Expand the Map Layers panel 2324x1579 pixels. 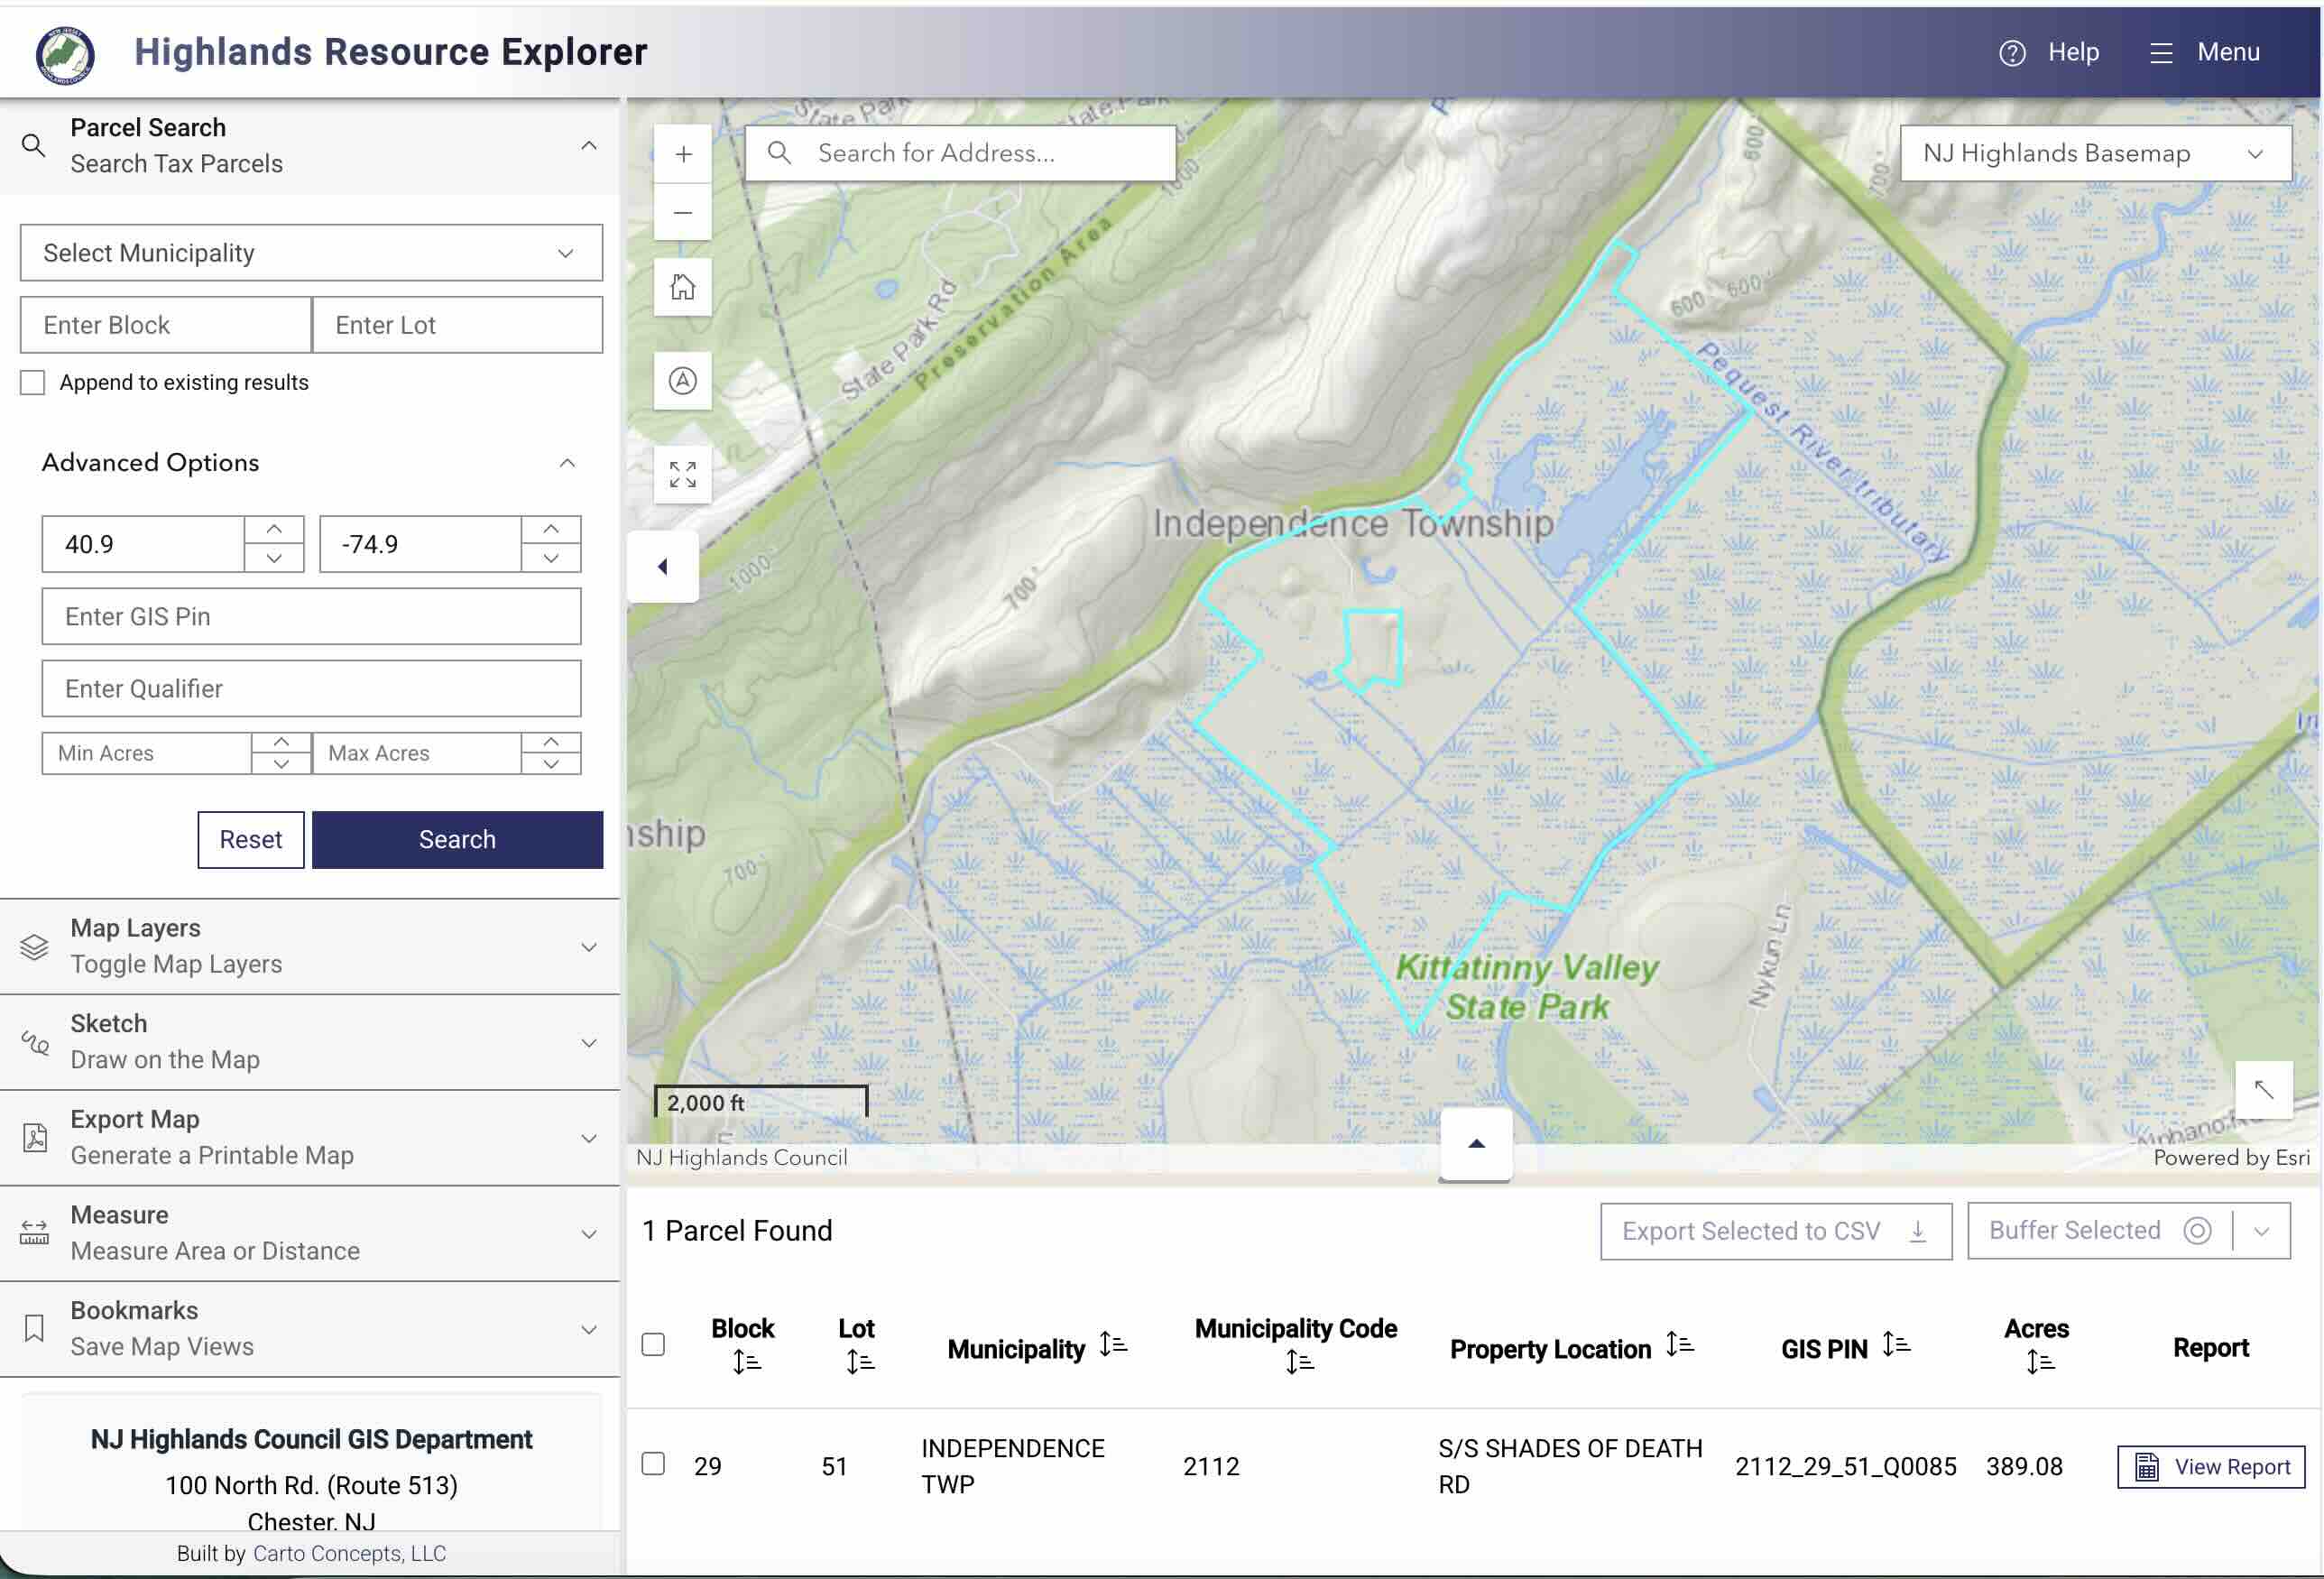point(310,946)
